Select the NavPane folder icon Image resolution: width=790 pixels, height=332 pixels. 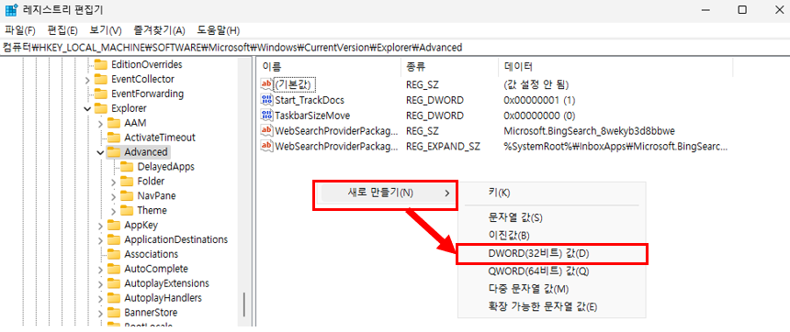(x=127, y=195)
